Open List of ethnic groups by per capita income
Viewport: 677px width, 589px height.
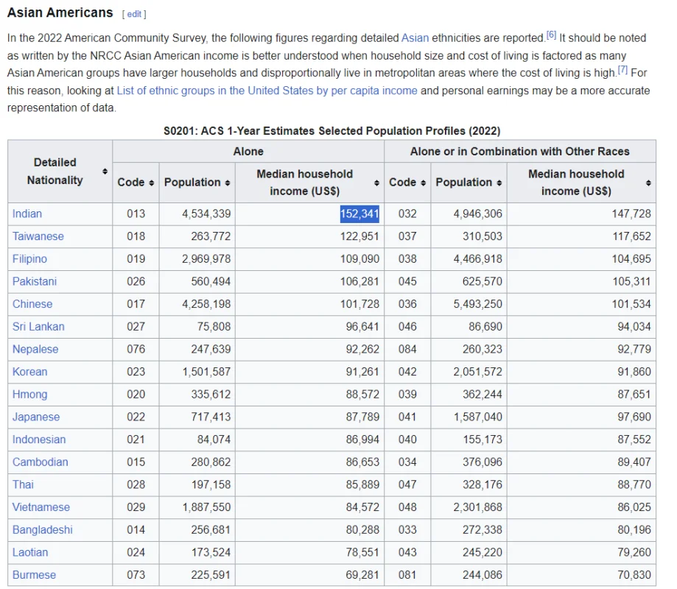(x=267, y=91)
